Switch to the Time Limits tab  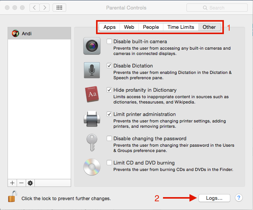pyautogui.click(x=181, y=27)
